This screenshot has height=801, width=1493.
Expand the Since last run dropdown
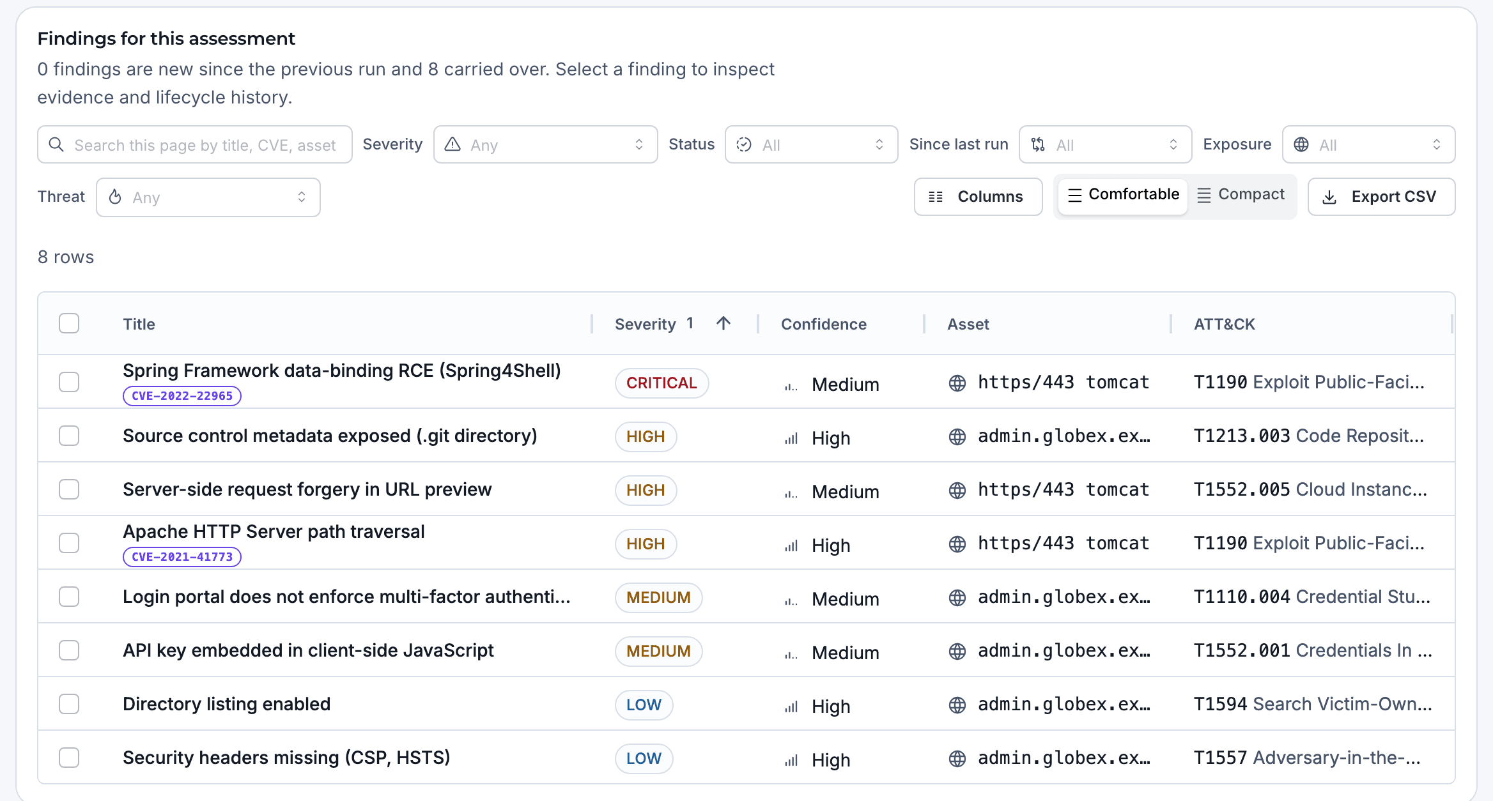point(1105,144)
